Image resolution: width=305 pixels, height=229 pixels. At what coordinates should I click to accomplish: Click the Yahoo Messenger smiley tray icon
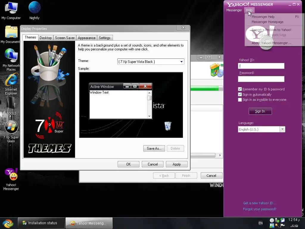click(272, 220)
